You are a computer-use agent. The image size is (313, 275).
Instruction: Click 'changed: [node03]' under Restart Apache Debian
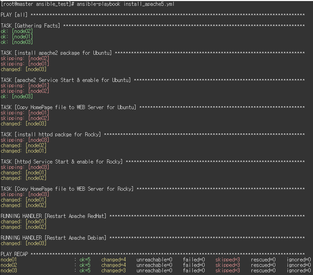tap(23, 243)
